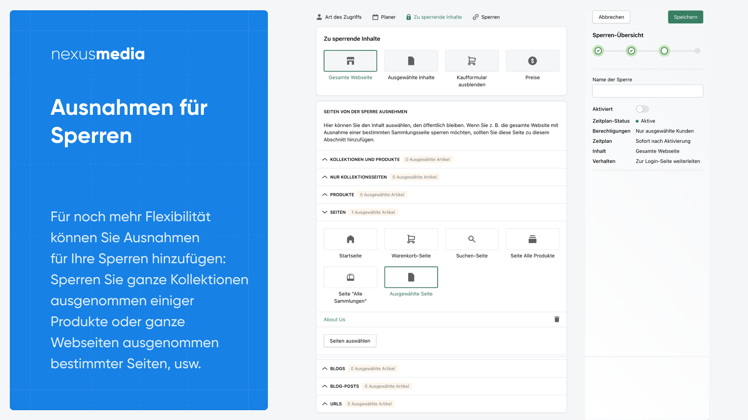Select the Seite Alle Produkte icon tile
748x420 pixels.
click(x=532, y=239)
